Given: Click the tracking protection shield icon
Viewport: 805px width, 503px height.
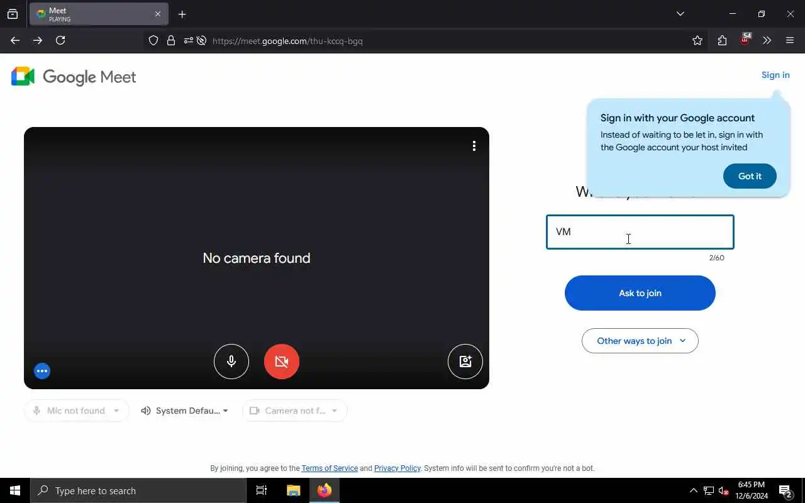Looking at the screenshot, I should [153, 41].
